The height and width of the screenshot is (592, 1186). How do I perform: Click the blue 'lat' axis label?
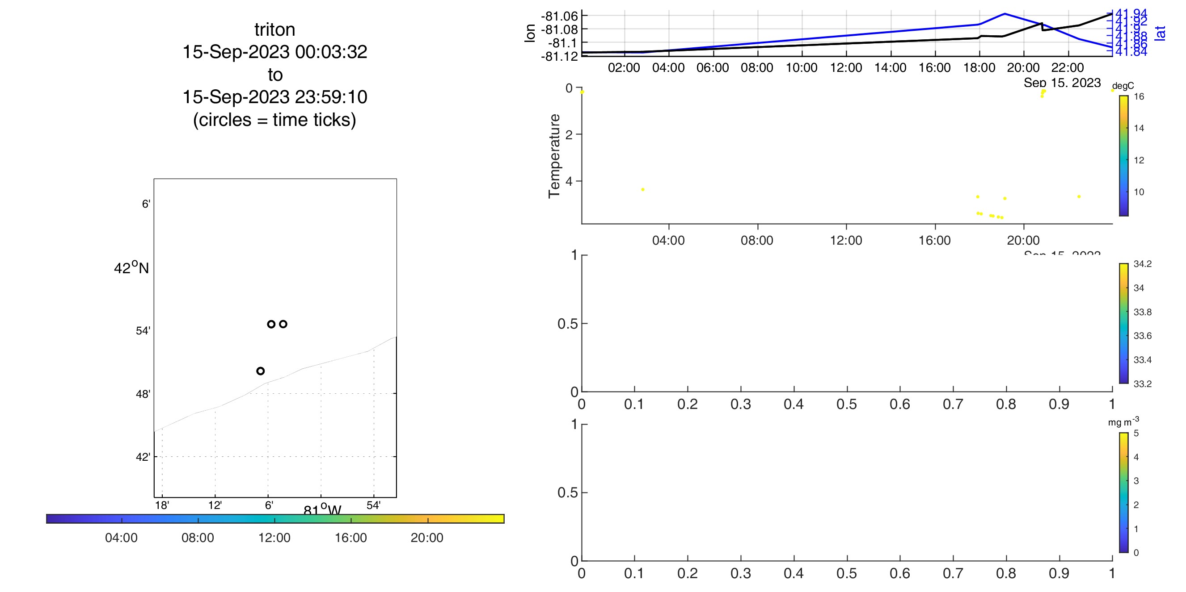(x=1160, y=33)
